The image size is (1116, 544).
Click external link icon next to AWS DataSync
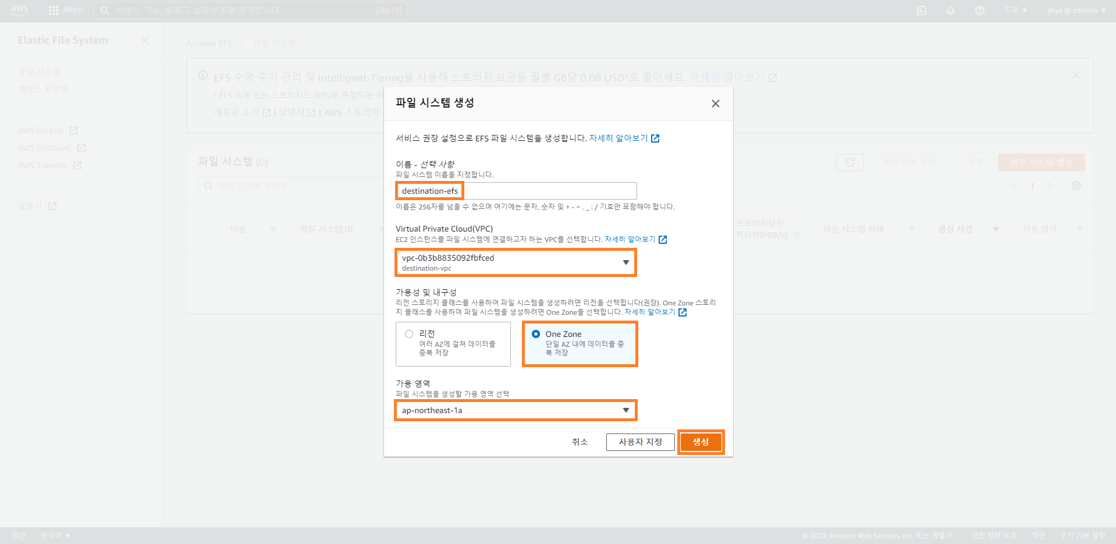[81, 148]
